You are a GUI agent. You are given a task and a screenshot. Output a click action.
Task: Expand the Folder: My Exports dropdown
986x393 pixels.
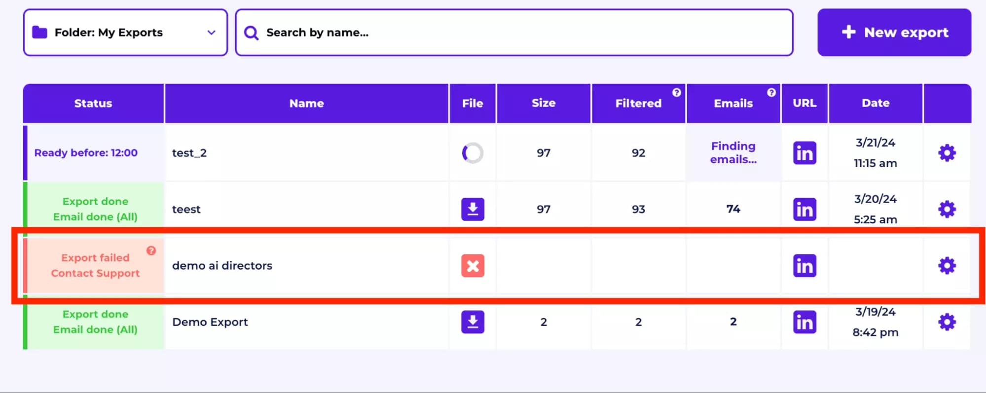pos(125,33)
